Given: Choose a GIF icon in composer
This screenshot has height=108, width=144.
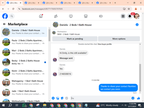Looking at the screenshot, I should click(67, 98).
